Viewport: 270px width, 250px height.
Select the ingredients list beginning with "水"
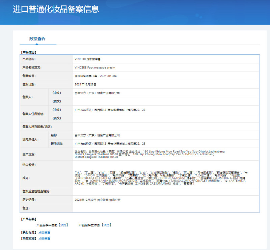click(161, 178)
